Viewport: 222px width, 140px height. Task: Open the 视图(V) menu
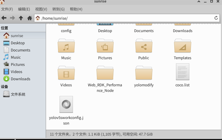[x=41, y=9]
